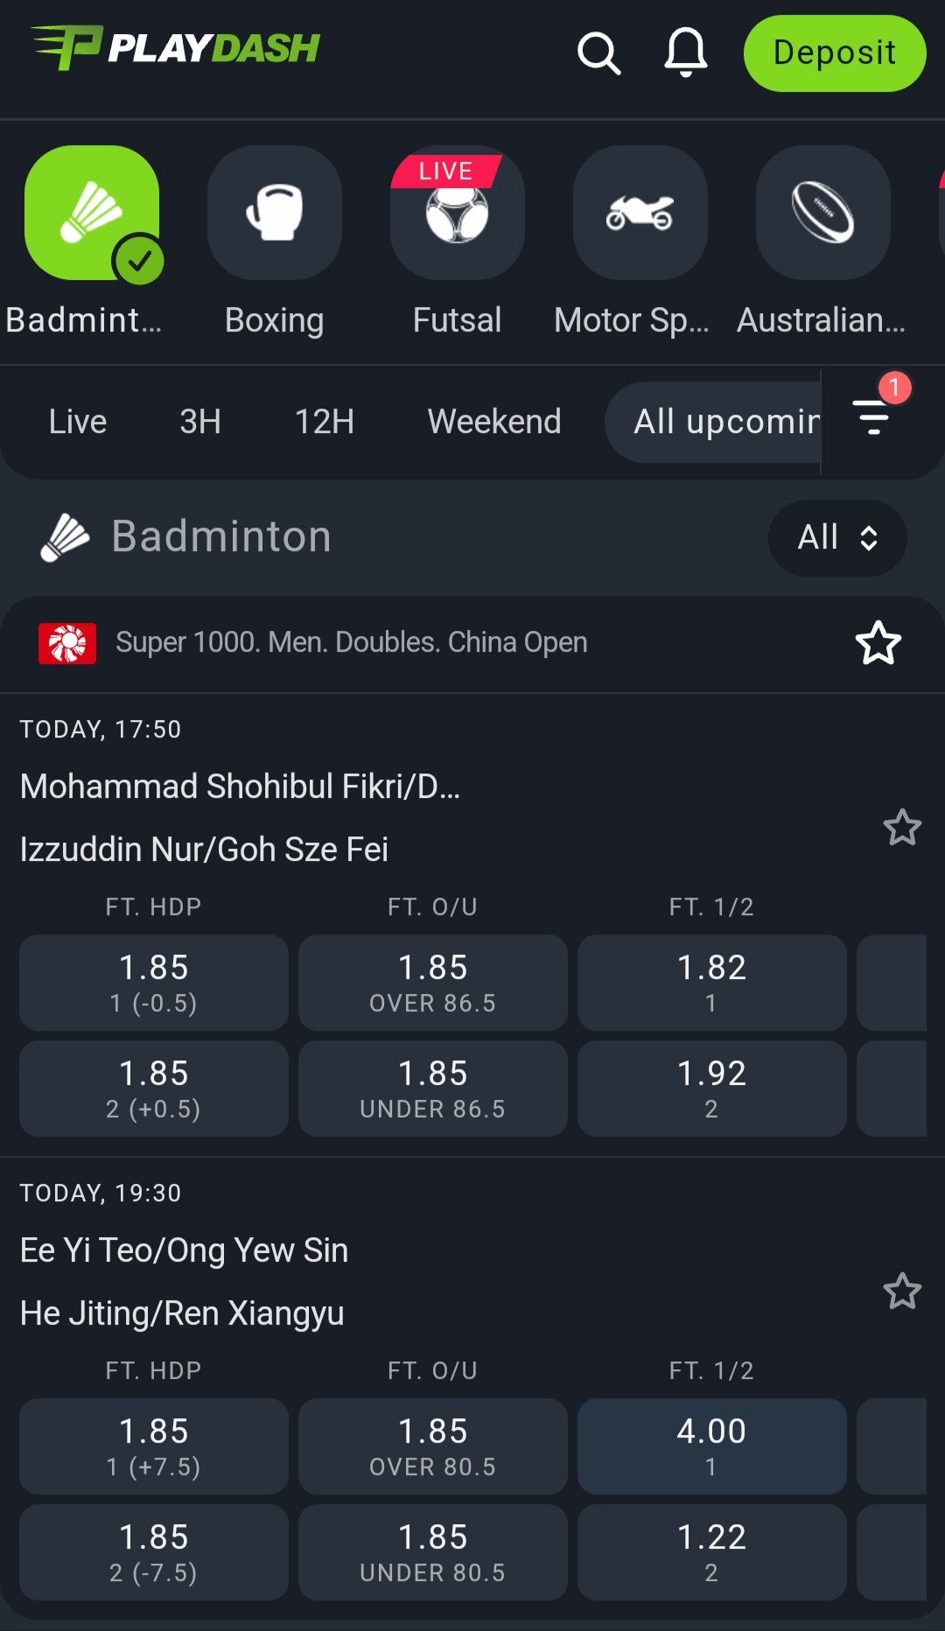Bet on OVER 86.5 at 1.85
Image resolution: width=945 pixels, height=1631 pixels.
pos(432,983)
